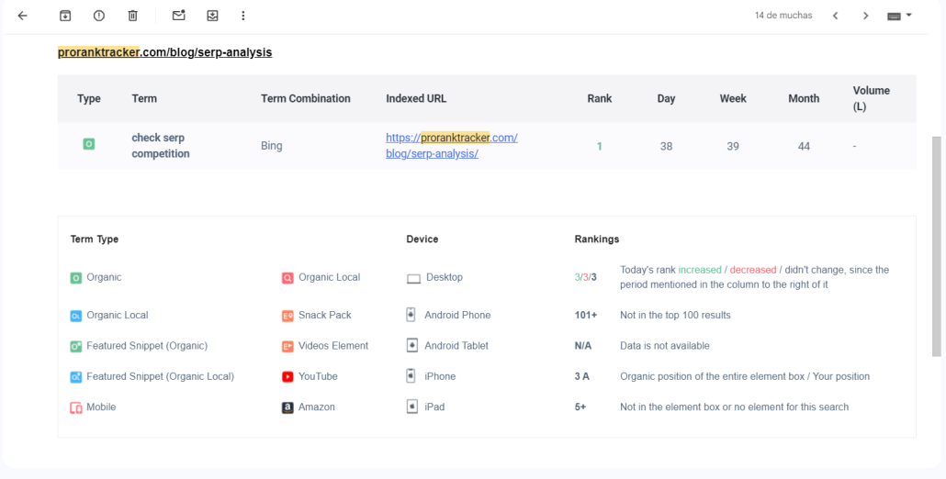Click the Term column header
946x479 pixels.
144,99
